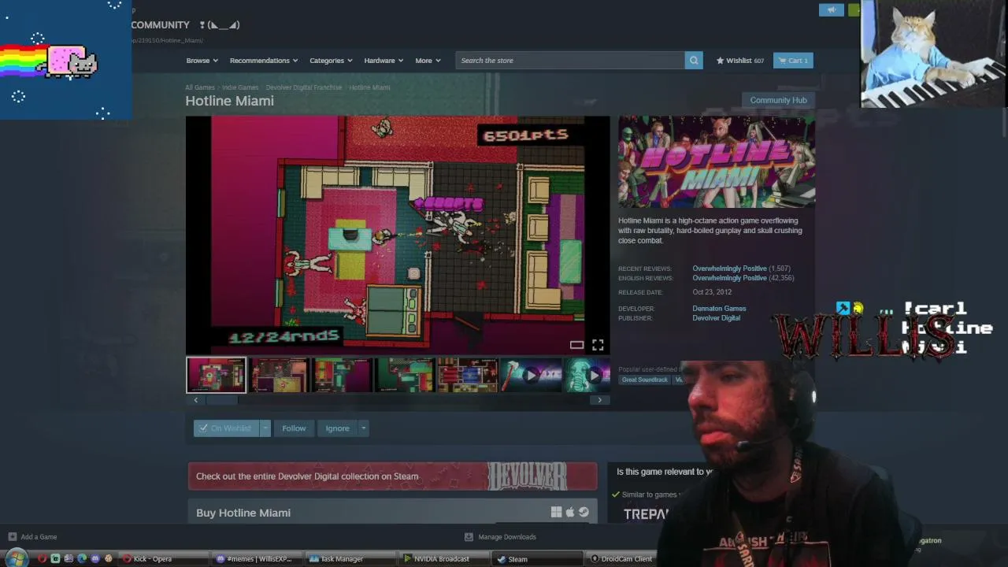1008x567 pixels.
Task: Switch to the #memes Discord taskbar window
Action: pyautogui.click(x=257, y=559)
